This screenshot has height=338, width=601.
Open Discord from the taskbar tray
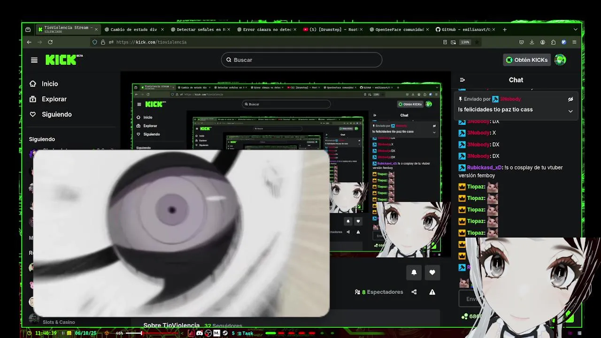pyautogui.click(x=200, y=333)
